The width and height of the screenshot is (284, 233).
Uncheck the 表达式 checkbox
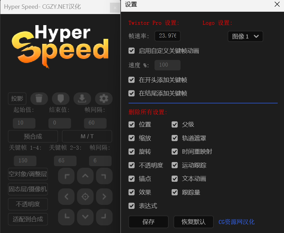[x=132, y=206]
